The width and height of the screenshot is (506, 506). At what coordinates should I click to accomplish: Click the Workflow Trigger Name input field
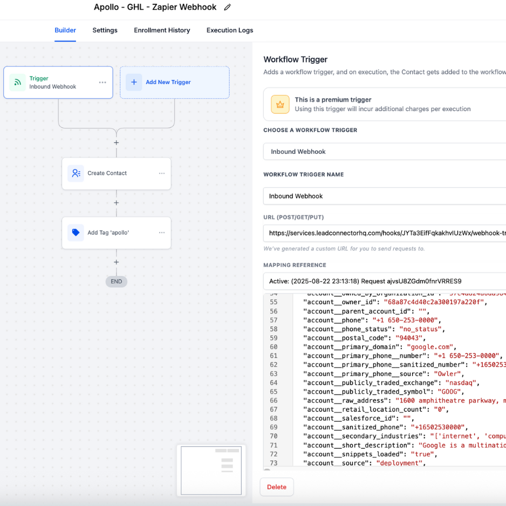[384, 196]
